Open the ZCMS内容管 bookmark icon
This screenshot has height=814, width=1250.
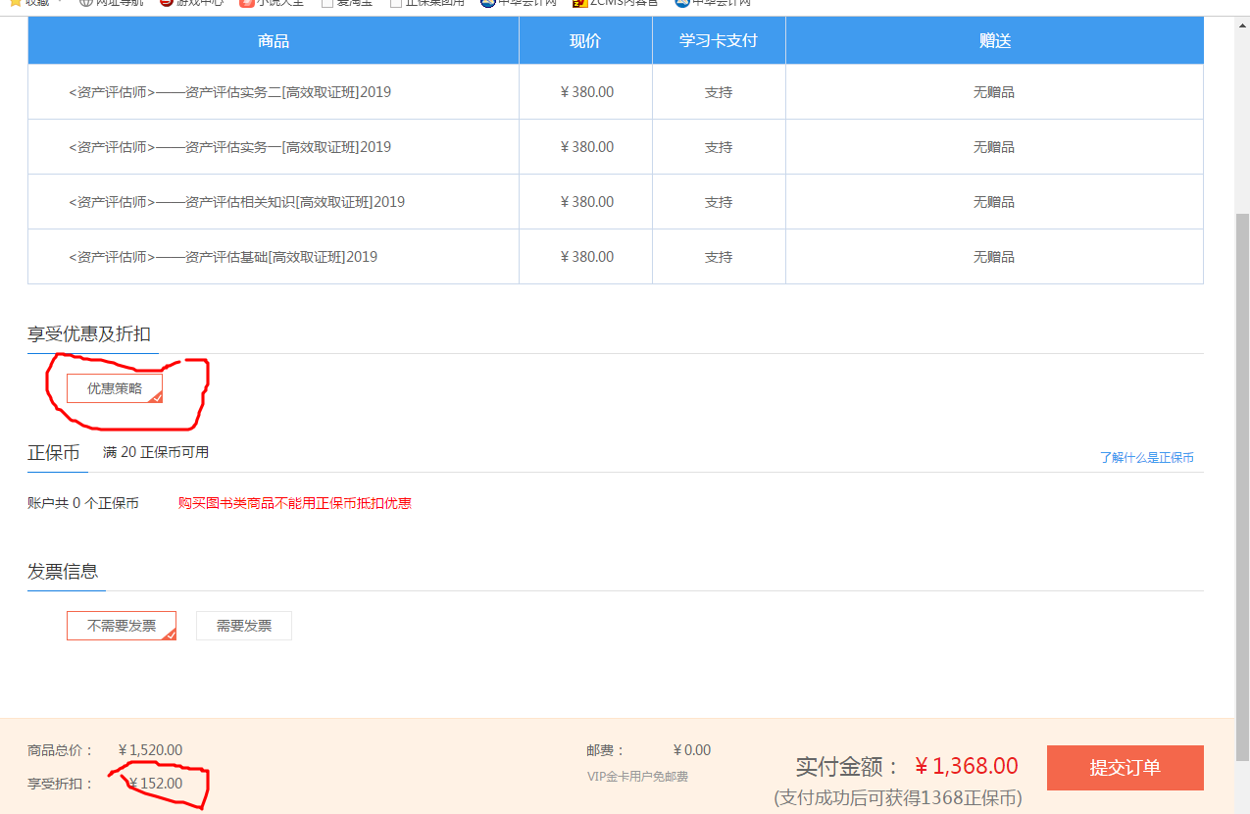580,3
